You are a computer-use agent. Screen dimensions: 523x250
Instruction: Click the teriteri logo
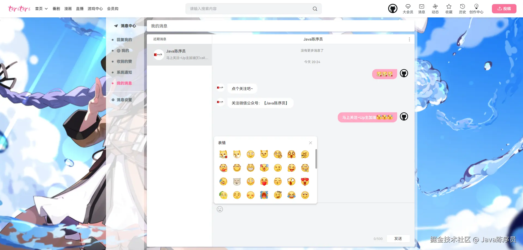pos(19,9)
